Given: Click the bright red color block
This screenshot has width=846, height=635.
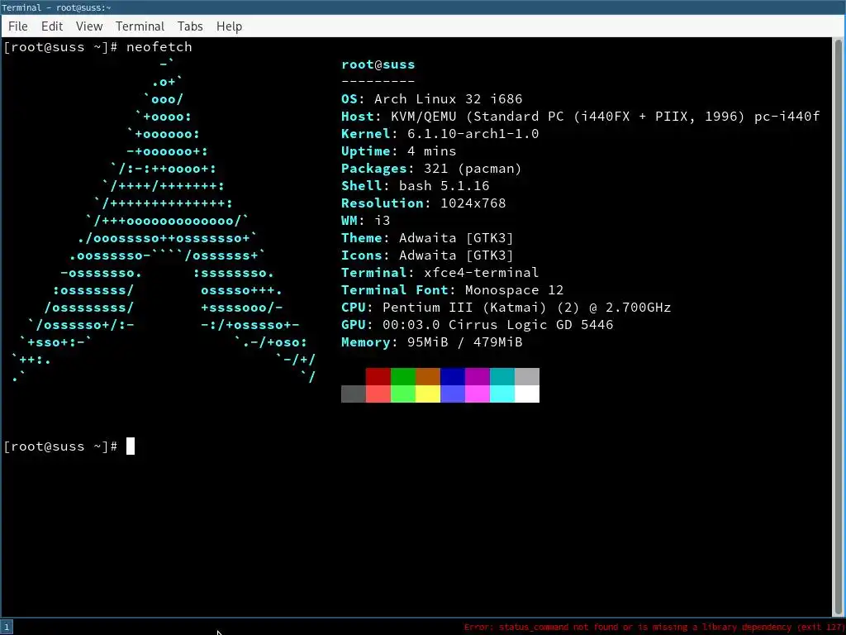Looking at the screenshot, I should 378,394.
